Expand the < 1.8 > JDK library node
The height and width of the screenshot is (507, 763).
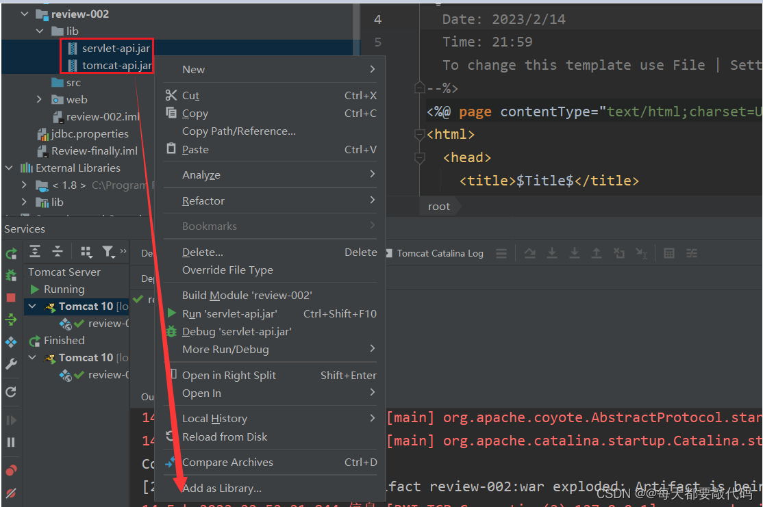tap(24, 185)
